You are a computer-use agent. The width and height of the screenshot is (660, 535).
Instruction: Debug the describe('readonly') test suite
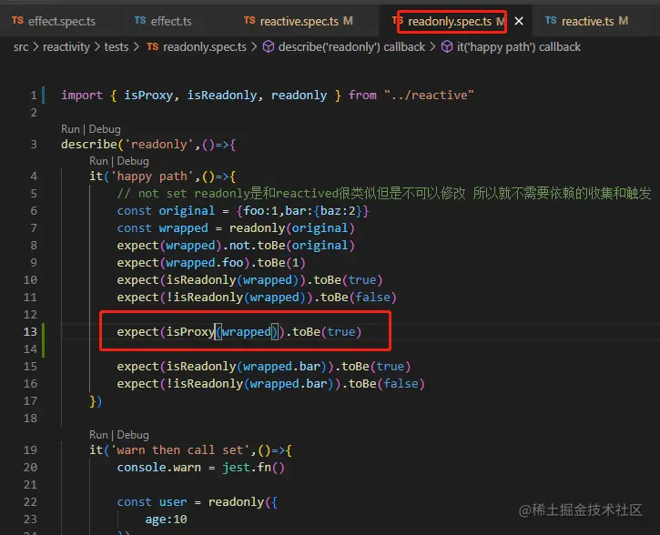[105, 128]
